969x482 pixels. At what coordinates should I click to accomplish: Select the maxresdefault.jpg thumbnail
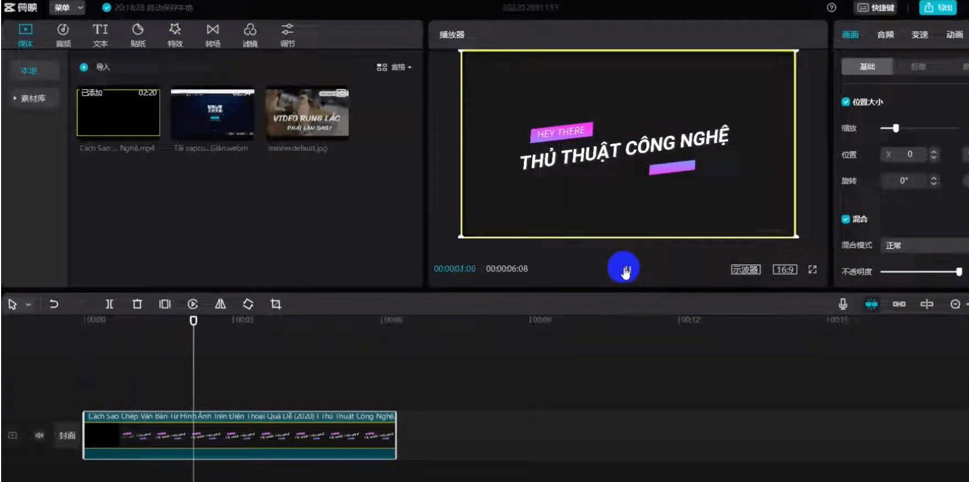click(307, 112)
